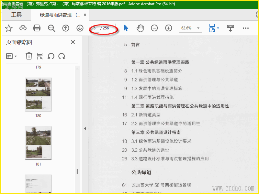Close the 绿道与雨洪管理 document tab
The image size is (259, 194).
(x=85, y=15)
